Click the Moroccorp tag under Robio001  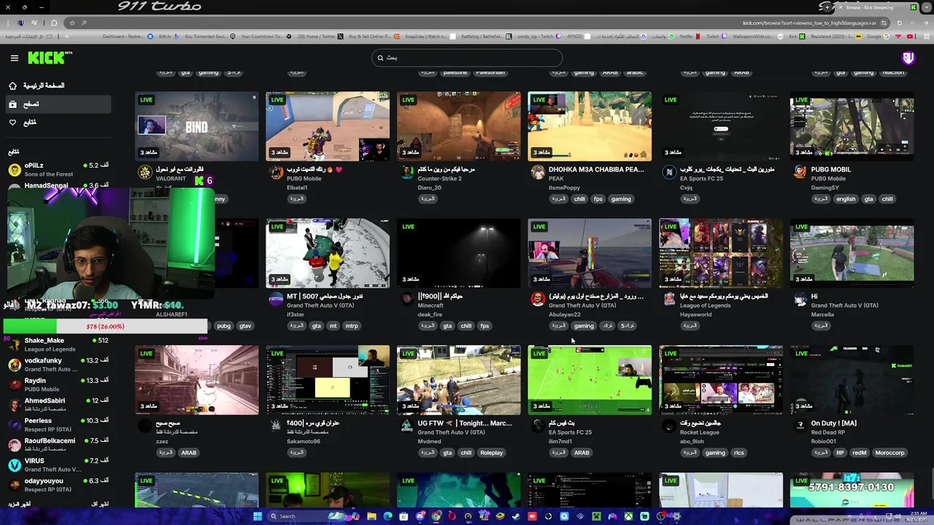click(x=889, y=453)
